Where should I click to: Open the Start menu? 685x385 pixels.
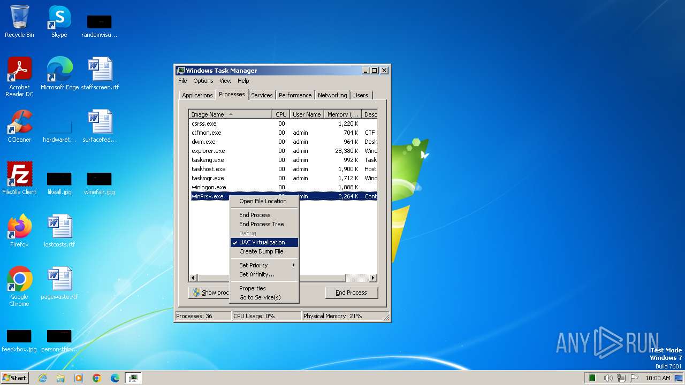[14, 378]
